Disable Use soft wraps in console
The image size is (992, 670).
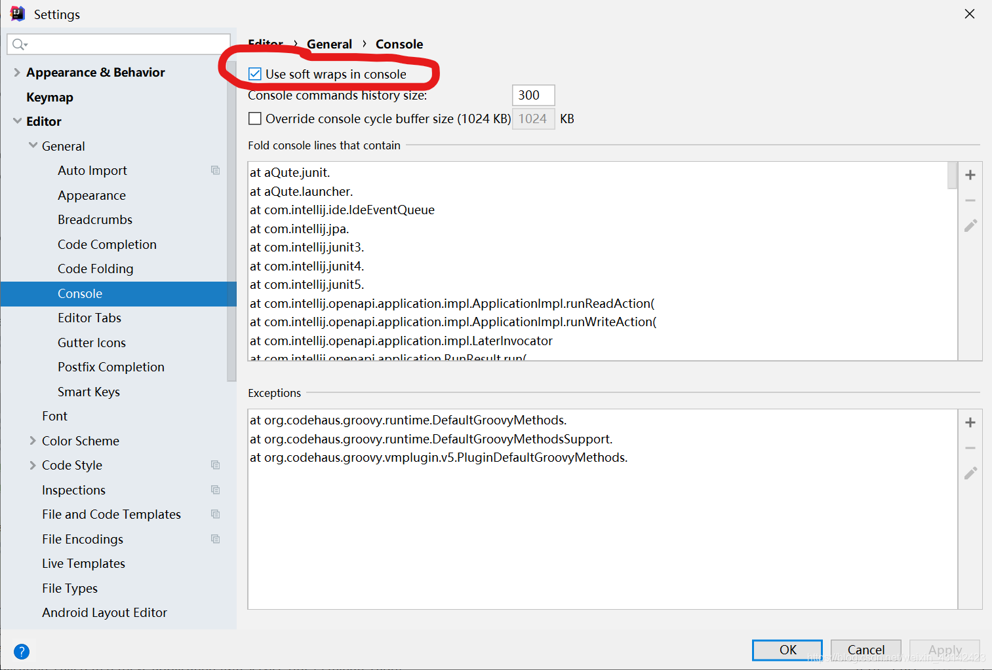[x=255, y=74]
